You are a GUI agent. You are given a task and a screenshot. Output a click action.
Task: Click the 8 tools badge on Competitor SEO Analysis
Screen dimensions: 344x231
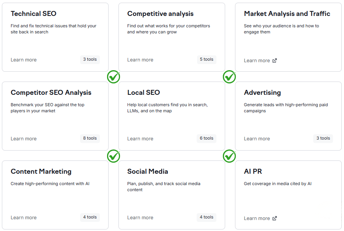coord(90,138)
